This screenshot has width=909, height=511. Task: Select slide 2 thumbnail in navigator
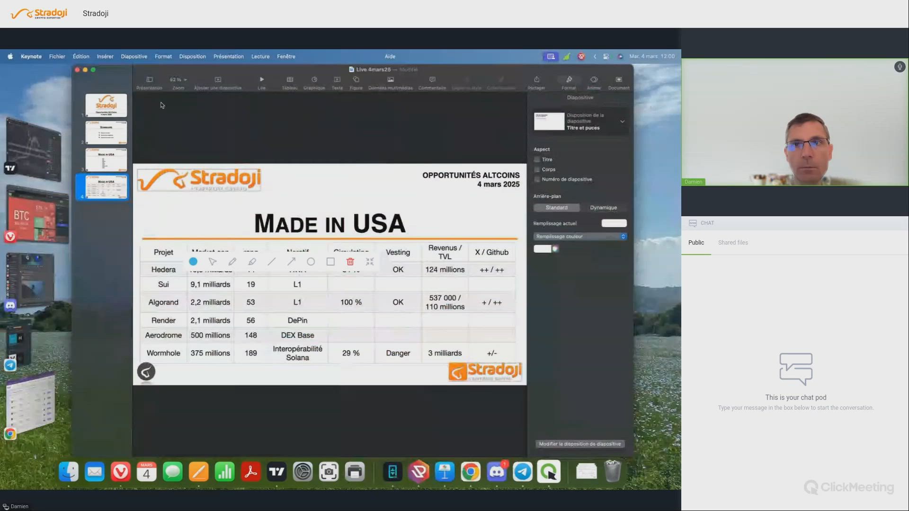(106, 132)
